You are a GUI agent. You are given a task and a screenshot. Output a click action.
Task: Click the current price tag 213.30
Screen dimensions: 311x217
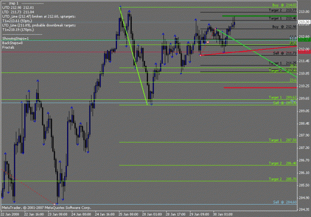304,22
